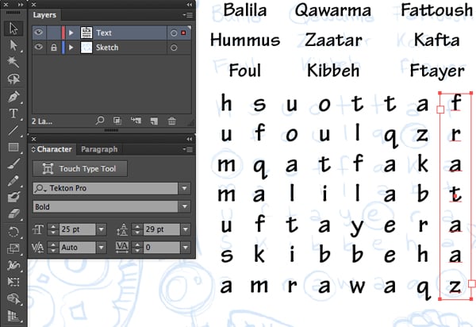Viewport: 476px width, 327px height.
Task: Open the Character panel flyout menu
Action: [x=187, y=149]
